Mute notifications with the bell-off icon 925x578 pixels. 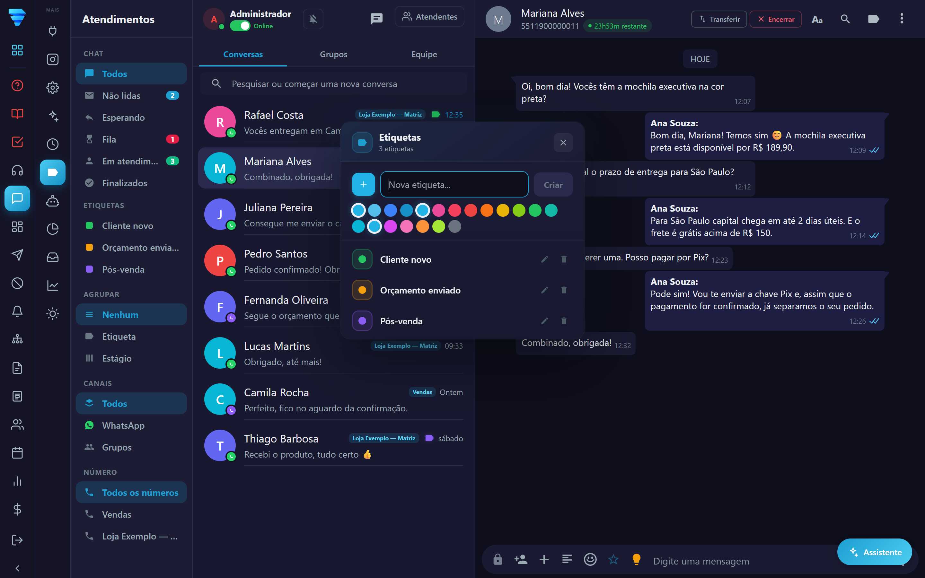[x=313, y=19]
